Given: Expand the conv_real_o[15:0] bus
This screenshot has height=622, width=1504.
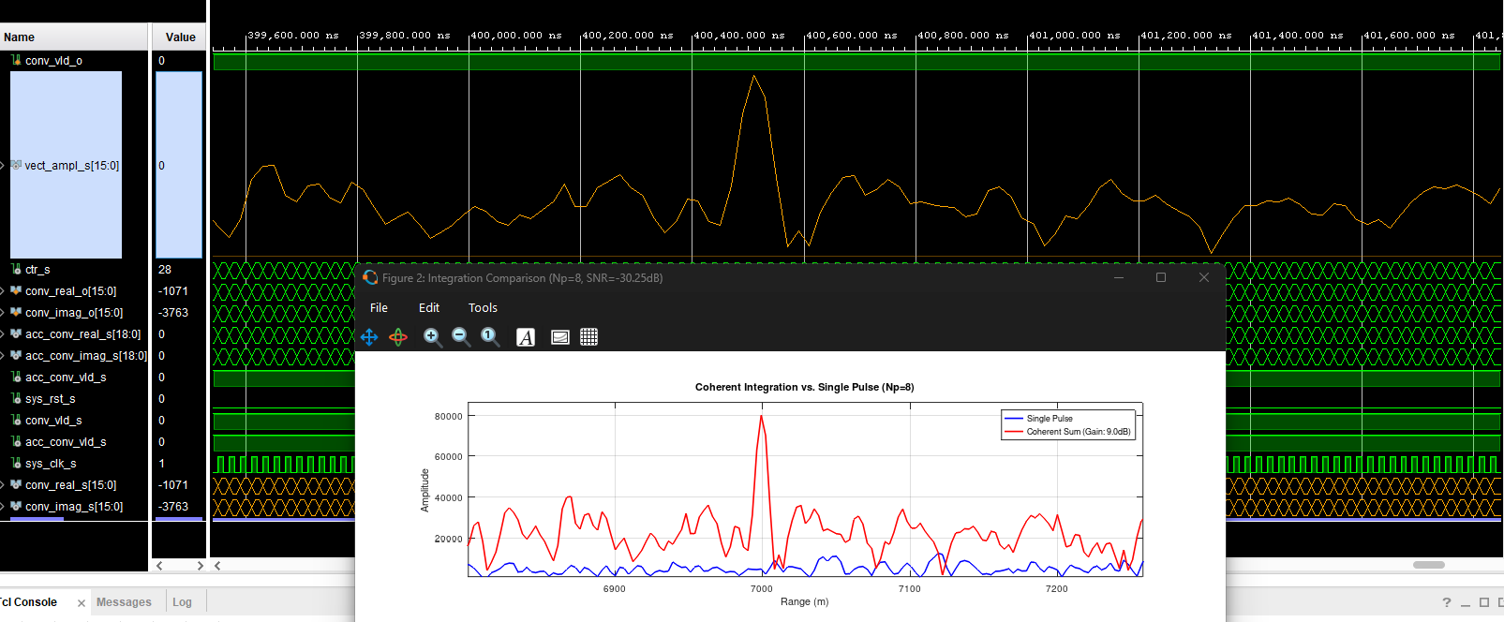Looking at the screenshot, I should click(x=3, y=291).
